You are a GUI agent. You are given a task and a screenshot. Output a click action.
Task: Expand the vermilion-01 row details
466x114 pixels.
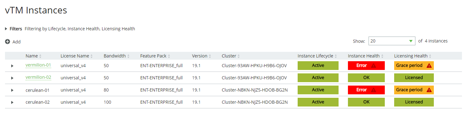(12, 66)
